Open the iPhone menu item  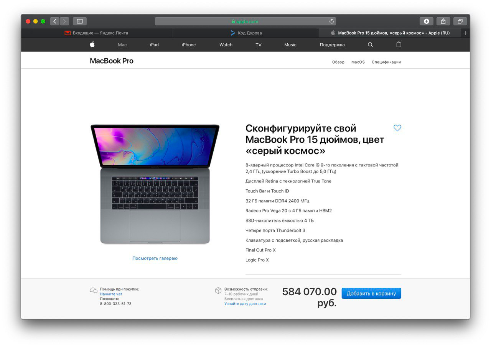click(x=189, y=45)
